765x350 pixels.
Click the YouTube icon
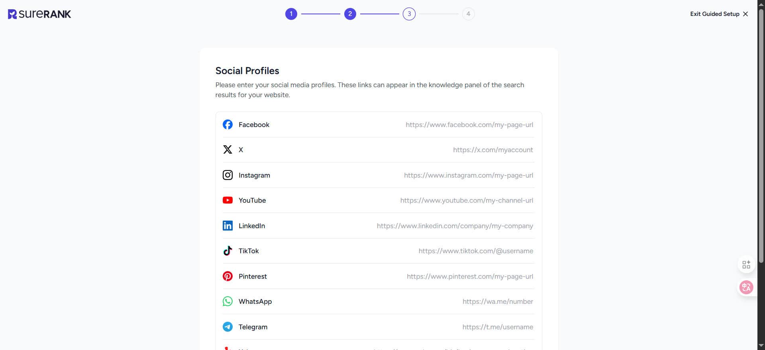click(228, 200)
